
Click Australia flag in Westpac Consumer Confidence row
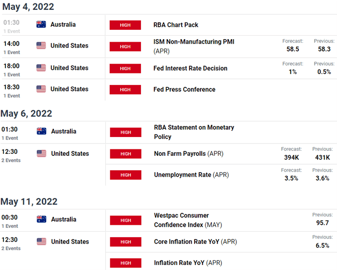point(42,219)
